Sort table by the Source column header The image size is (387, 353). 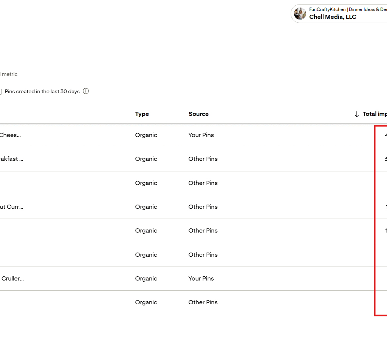pyautogui.click(x=198, y=114)
